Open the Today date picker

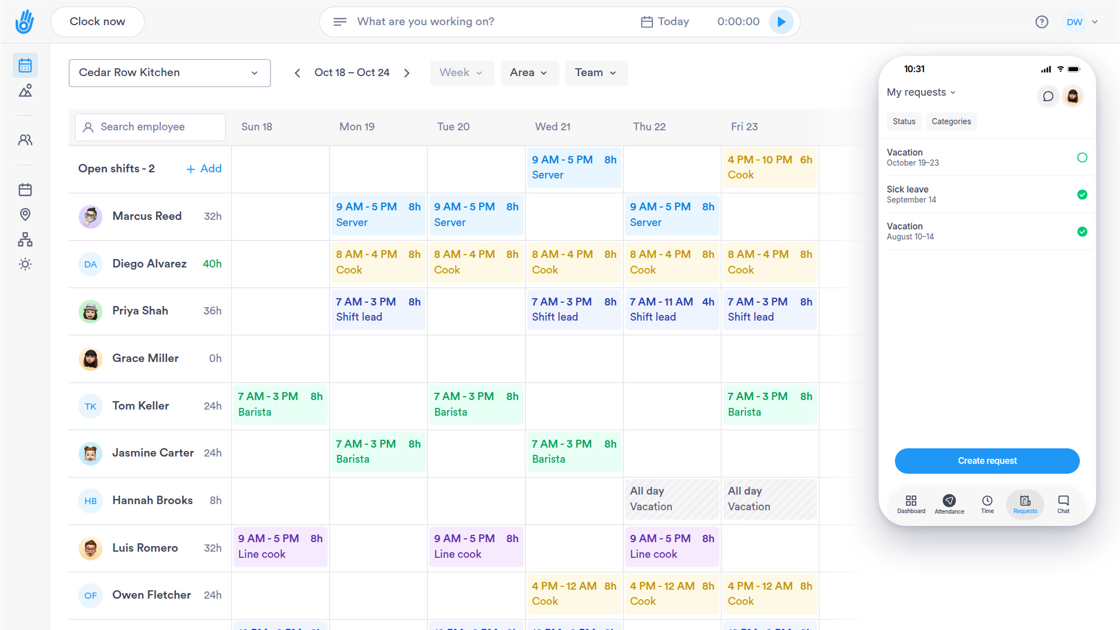click(665, 22)
